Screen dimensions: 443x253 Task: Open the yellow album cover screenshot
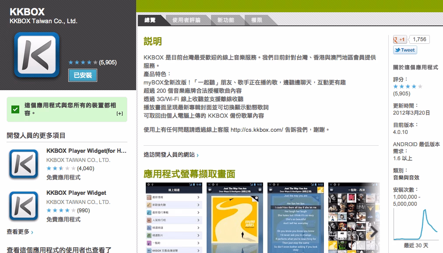click(x=235, y=218)
